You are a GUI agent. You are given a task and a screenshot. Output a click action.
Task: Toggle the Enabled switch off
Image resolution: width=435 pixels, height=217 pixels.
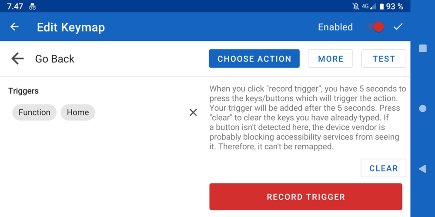(375, 27)
